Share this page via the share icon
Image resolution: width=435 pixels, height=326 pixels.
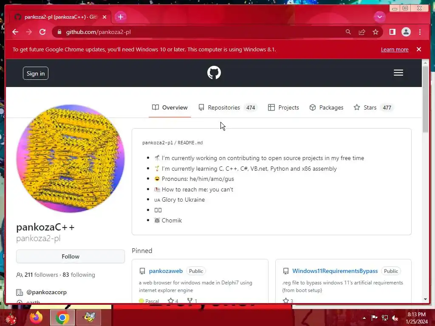pyautogui.click(x=362, y=32)
